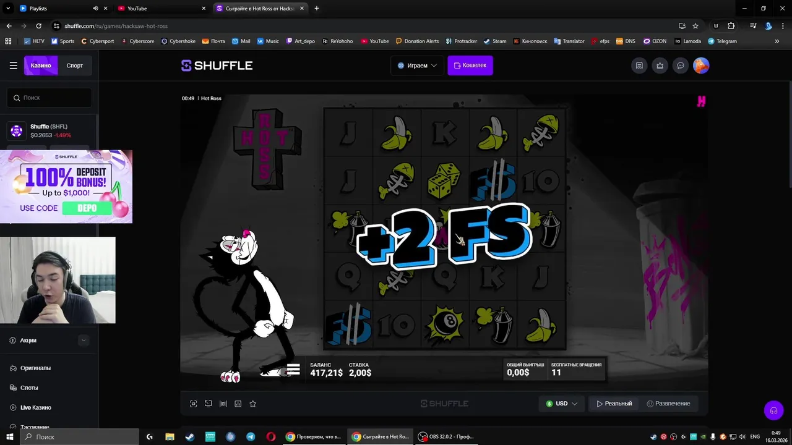This screenshot has height=445, width=792.
Task: Open the live support headset button
Action: tap(773, 410)
